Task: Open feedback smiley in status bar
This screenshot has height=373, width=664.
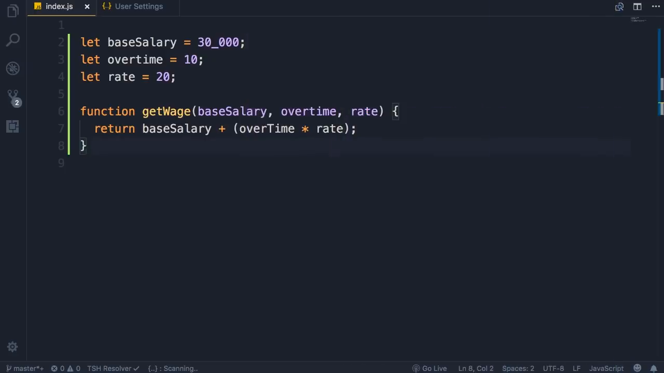Action: (638, 368)
